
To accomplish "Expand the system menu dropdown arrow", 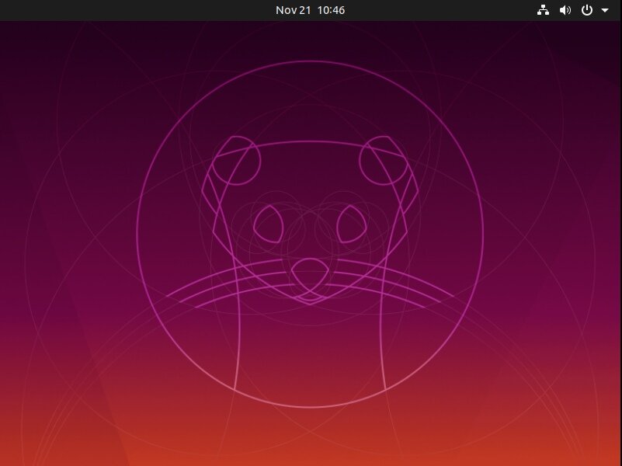I will coord(605,11).
